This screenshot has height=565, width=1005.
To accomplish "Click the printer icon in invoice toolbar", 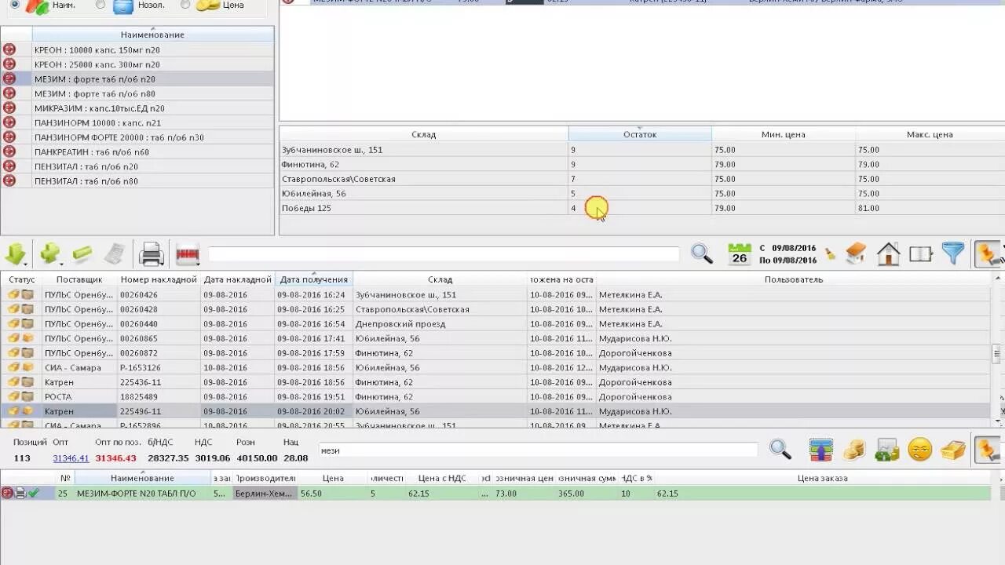I will click(151, 253).
